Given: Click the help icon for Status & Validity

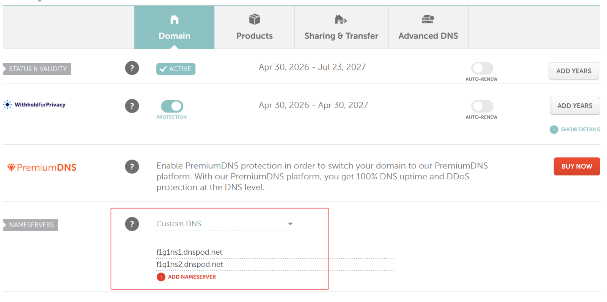Looking at the screenshot, I should pos(132,68).
